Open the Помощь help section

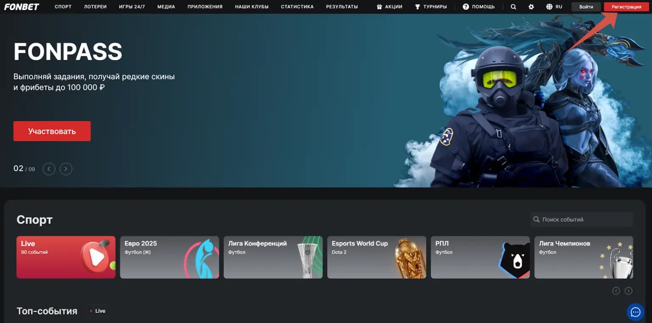(x=478, y=7)
